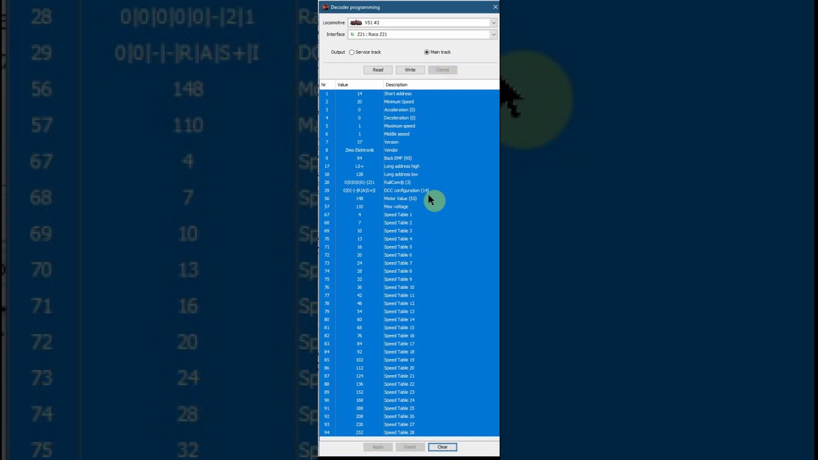Screen dimensions: 818x460
Task: Select the Version row
Action: (x=409, y=142)
